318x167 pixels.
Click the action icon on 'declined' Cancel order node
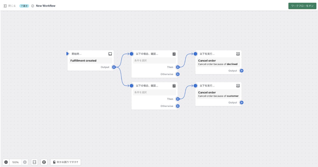238,54
